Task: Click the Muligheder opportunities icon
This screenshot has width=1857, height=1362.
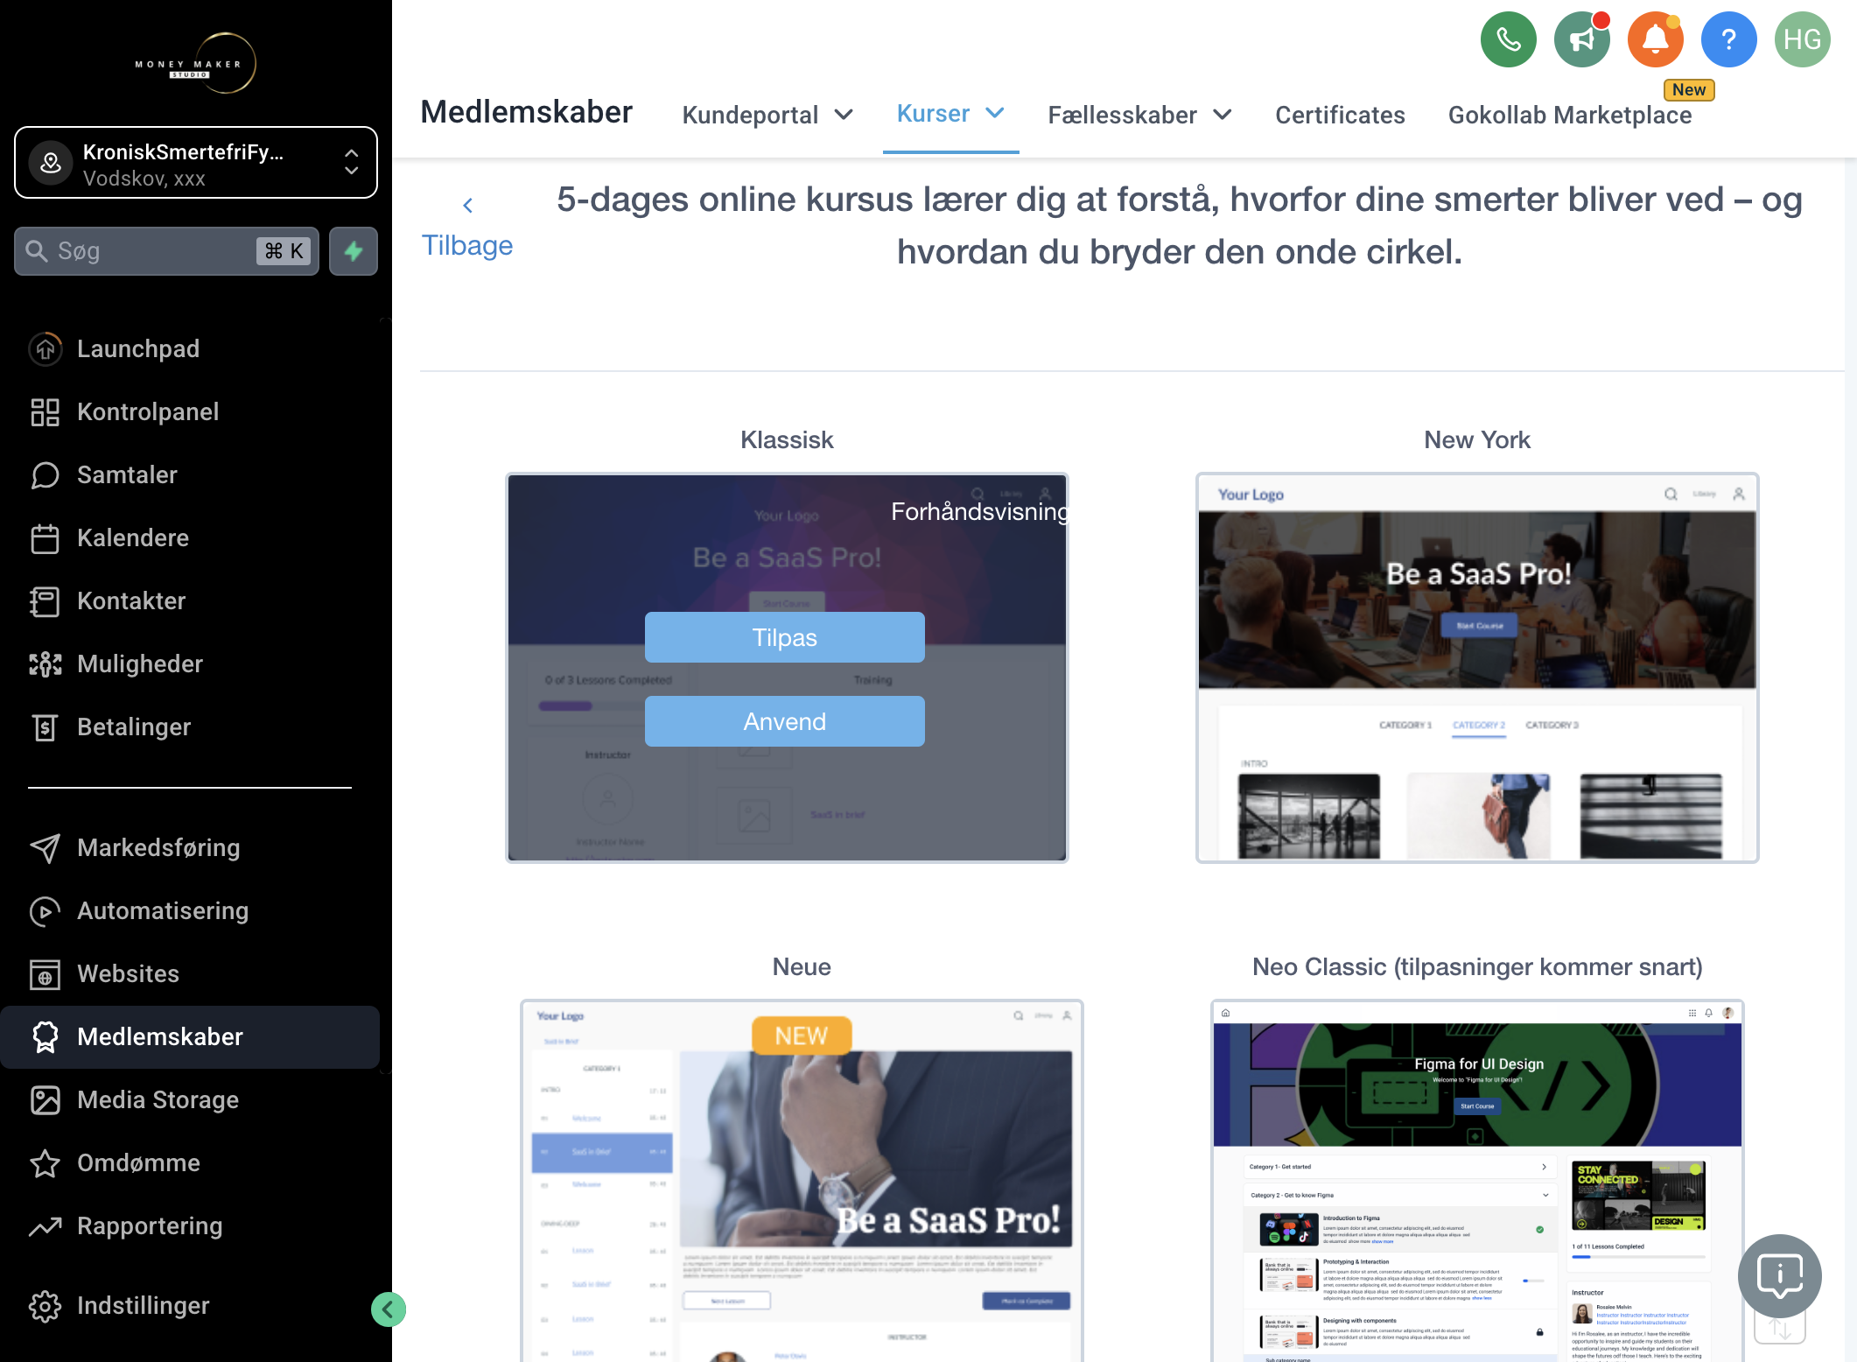Action: 45,663
